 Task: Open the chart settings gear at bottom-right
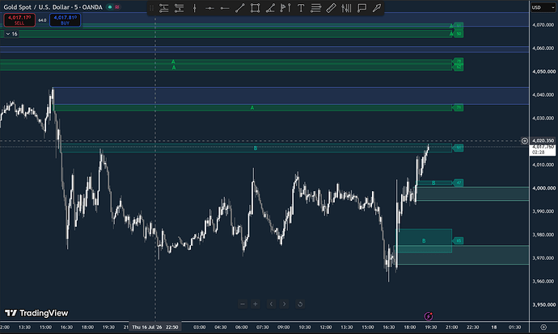pyautogui.click(x=543, y=327)
